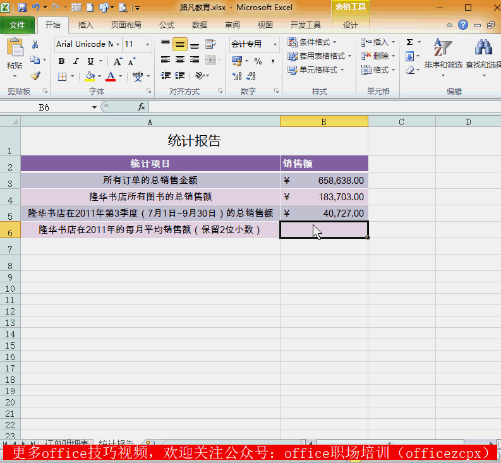Click the Paste (粘贴) clipboard icon

[14, 53]
